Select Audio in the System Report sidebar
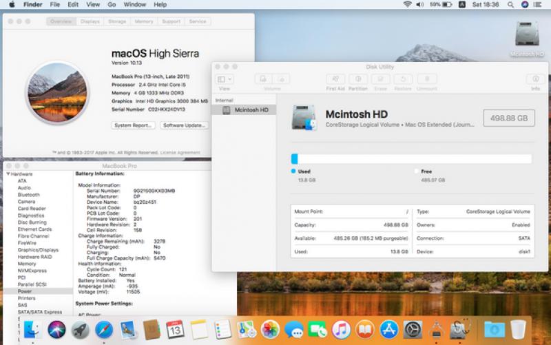Image resolution: width=551 pixels, height=345 pixels. [24, 188]
